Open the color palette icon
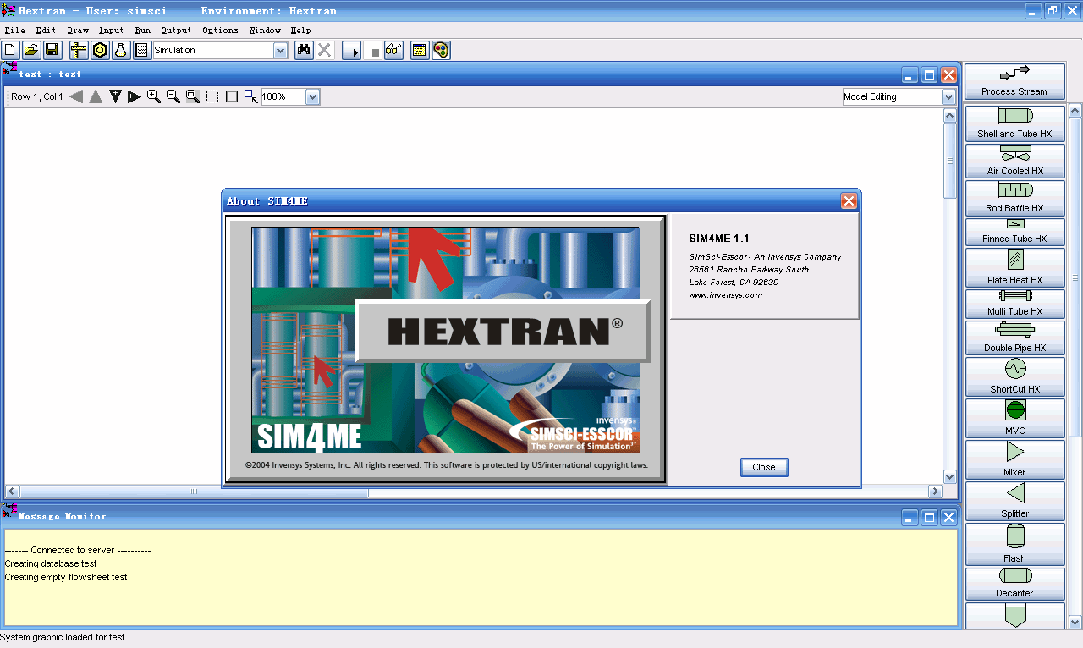Screen dimensions: 1083x648 [441, 51]
